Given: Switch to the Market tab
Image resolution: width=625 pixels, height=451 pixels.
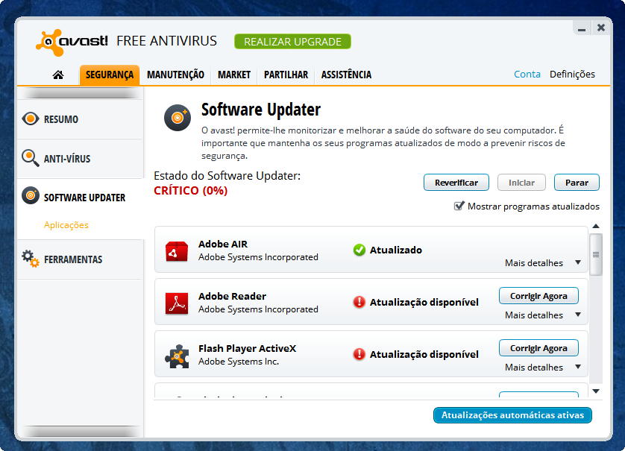Looking at the screenshot, I should click(x=234, y=75).
